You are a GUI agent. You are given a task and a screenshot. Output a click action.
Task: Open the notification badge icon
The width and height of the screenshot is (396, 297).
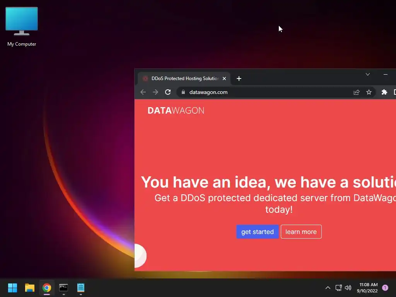pos(385,288)
